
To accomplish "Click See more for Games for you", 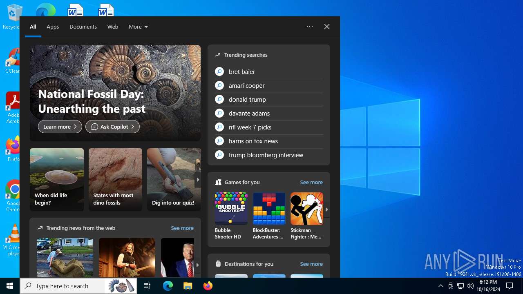I will tap(311, 182).
